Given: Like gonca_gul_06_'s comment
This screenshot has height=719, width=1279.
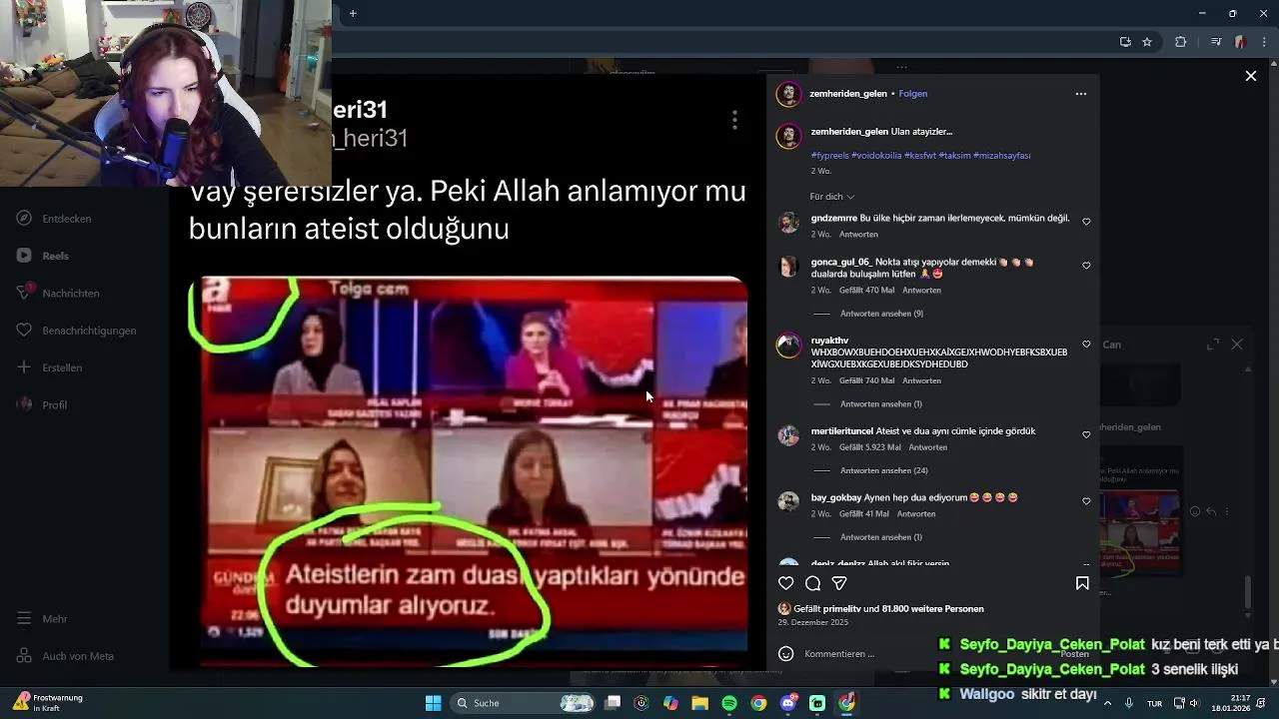Looking at the screenshot, I should (1086, 266).
